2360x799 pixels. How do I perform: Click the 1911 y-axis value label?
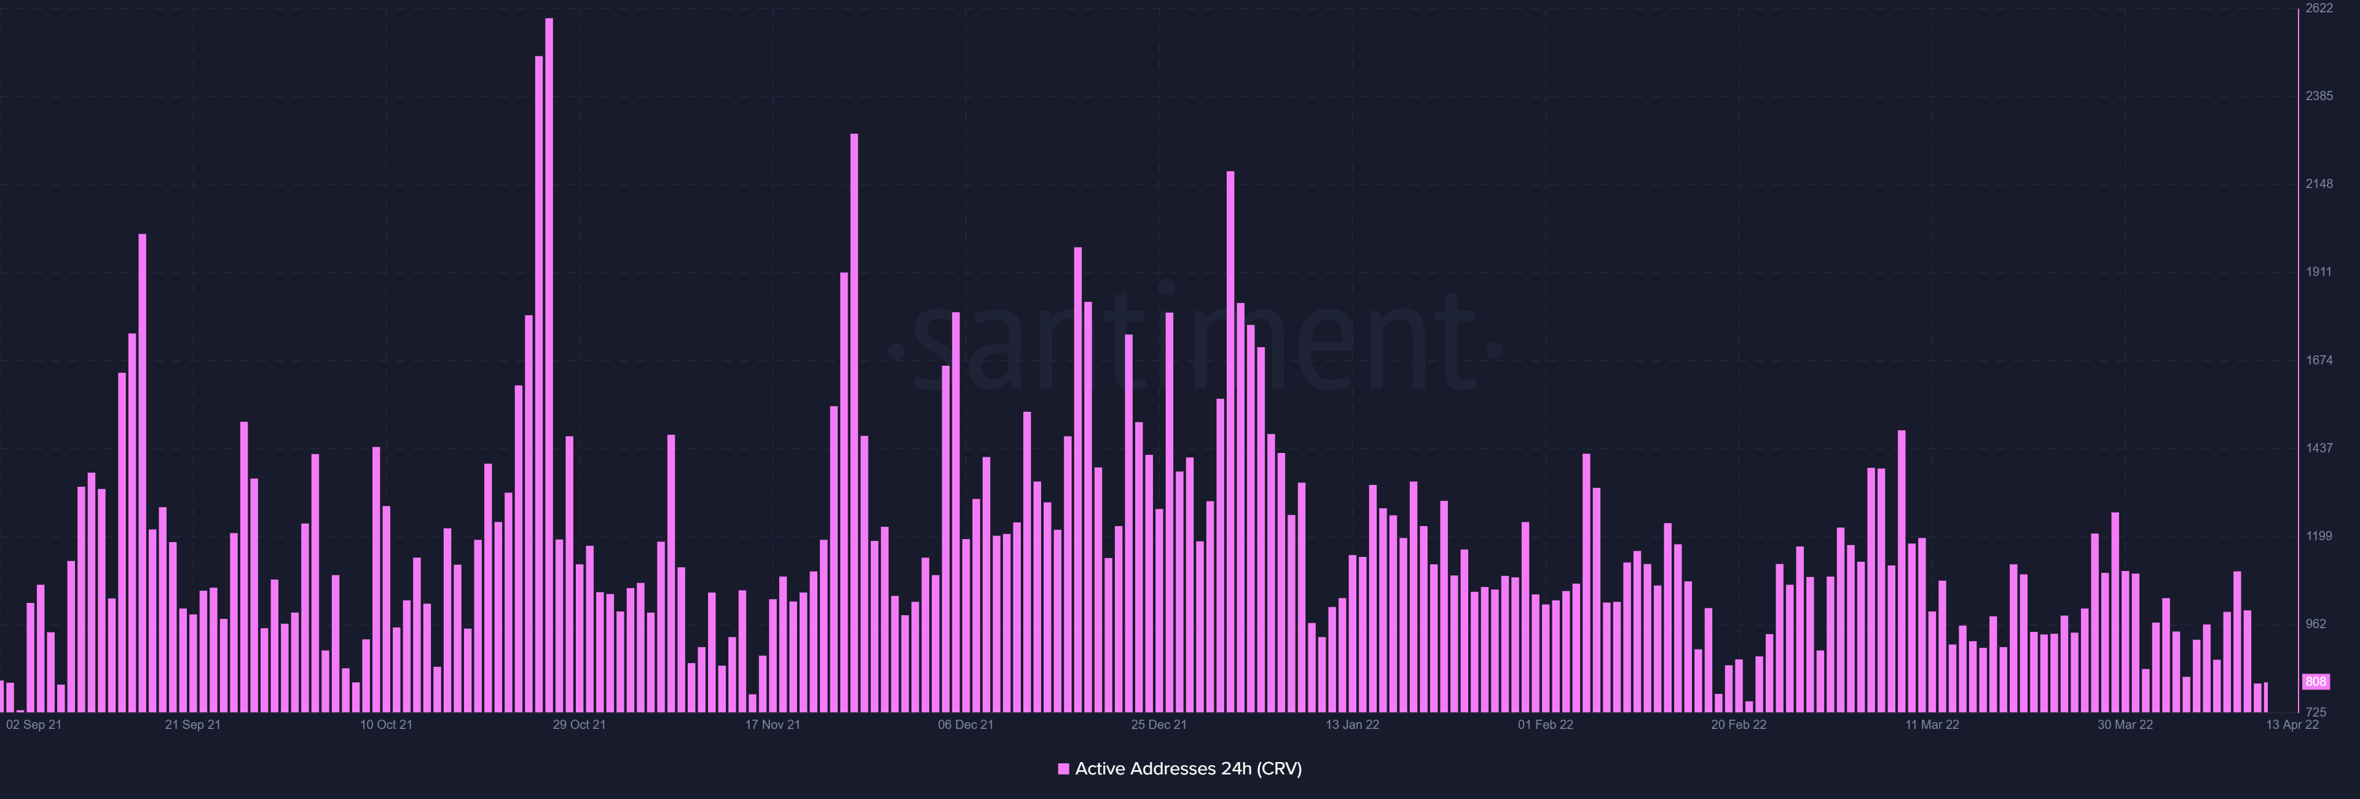(2319, 272)
